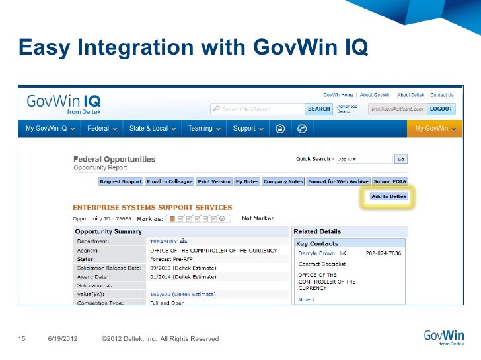The width and height of the screenshot is (481, 360).
Task: Expand the State & Local menu arrow
Action: tap(174, 129)
